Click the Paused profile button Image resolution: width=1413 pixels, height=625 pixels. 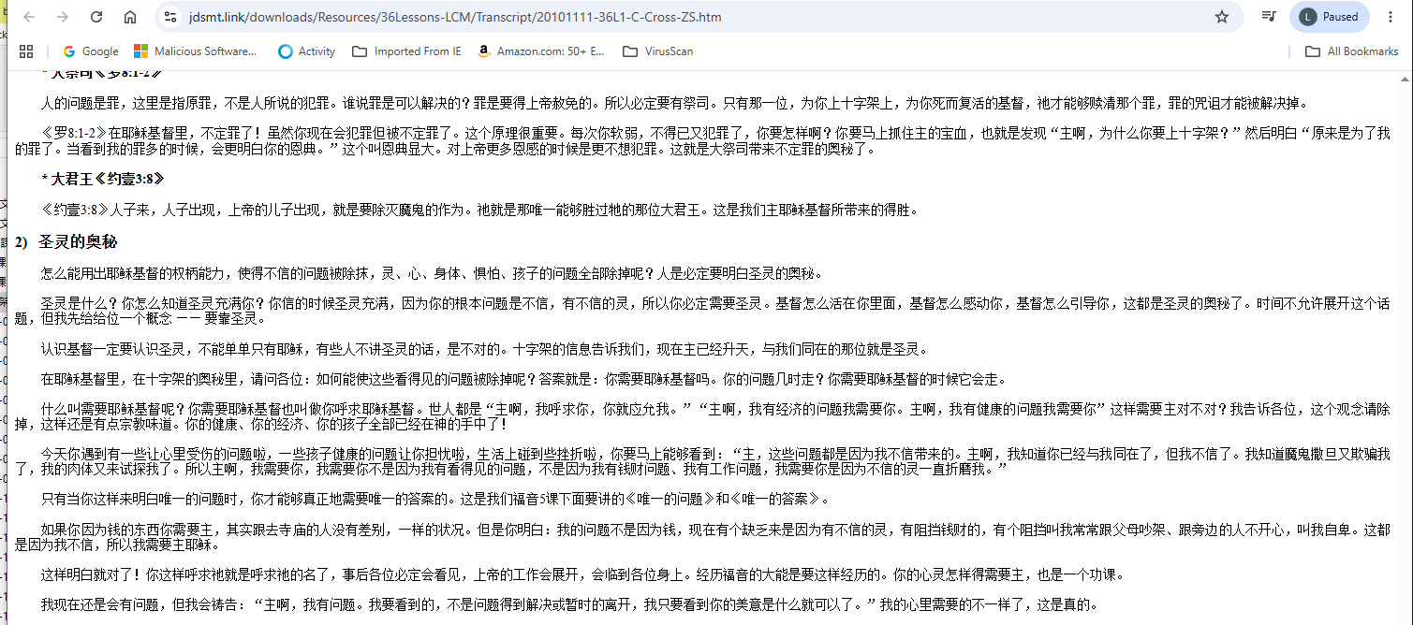1329,17
